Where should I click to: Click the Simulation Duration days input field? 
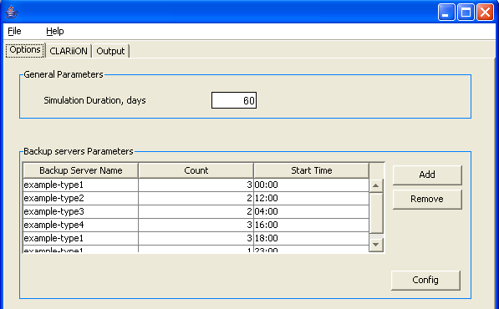click(234, 100)
